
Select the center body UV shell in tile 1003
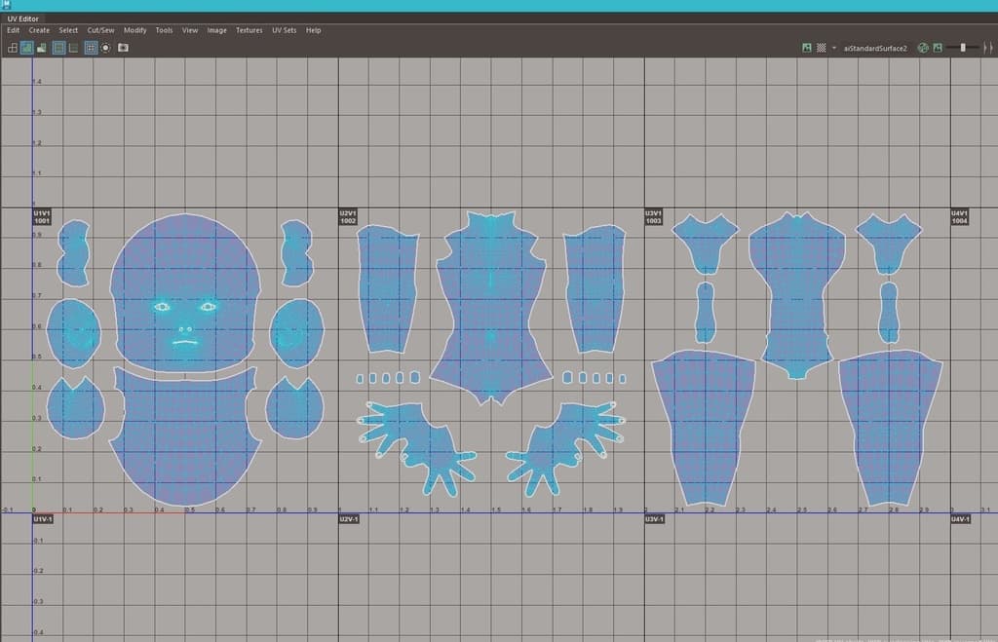(x=797, y=296)
